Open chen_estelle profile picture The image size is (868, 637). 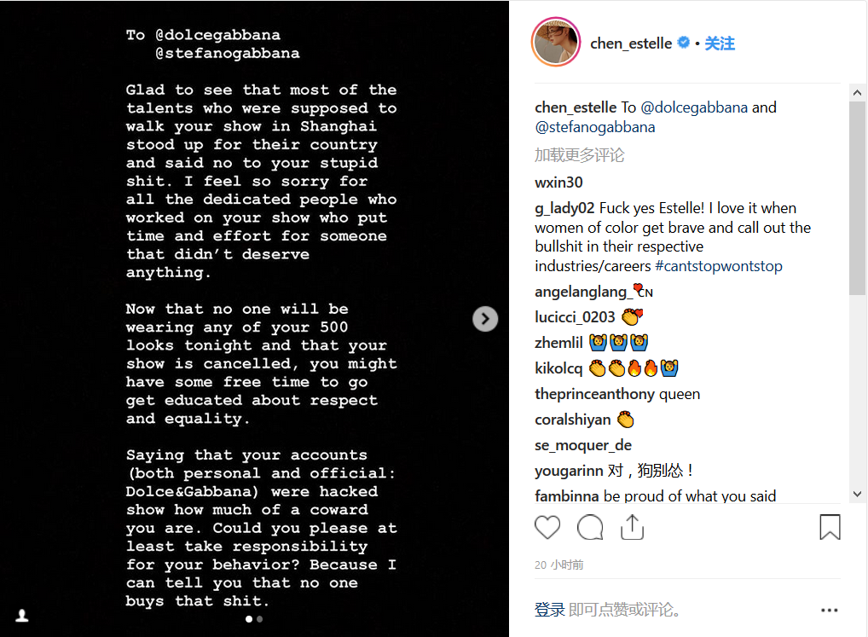(x=556, y=43)
